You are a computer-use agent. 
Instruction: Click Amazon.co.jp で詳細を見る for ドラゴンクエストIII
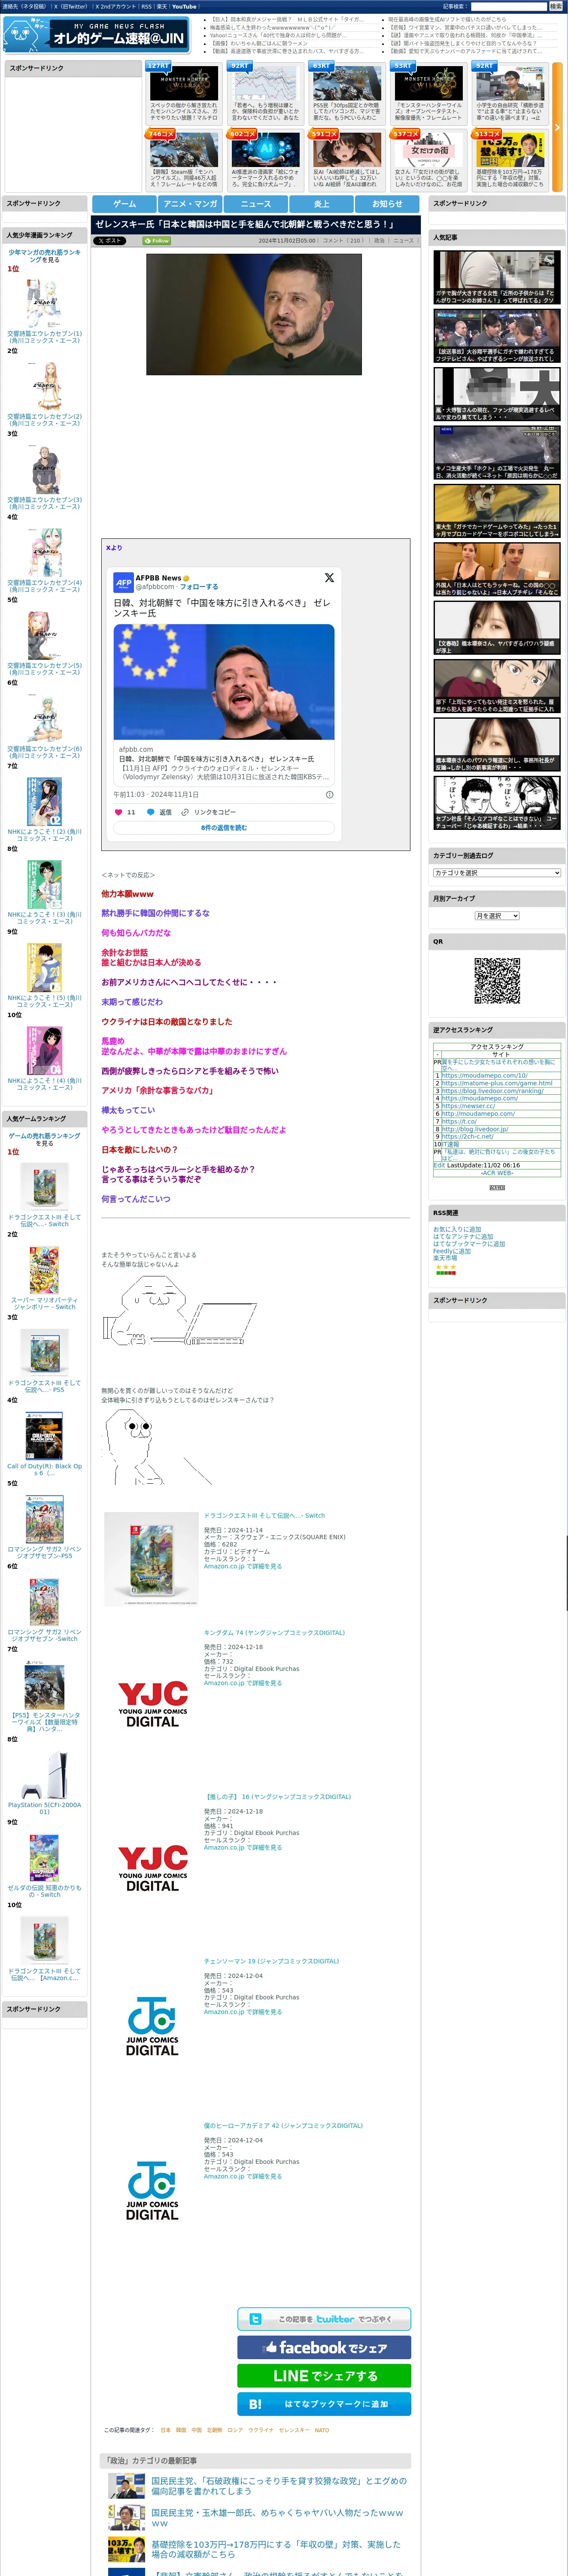point(243,1567)
